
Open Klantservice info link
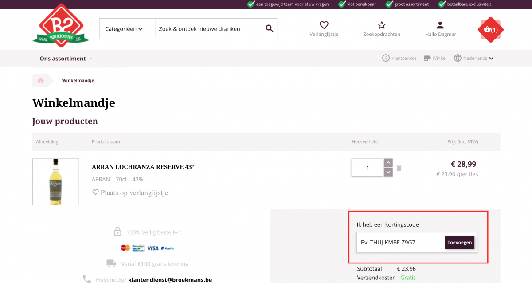coord(399,58)
